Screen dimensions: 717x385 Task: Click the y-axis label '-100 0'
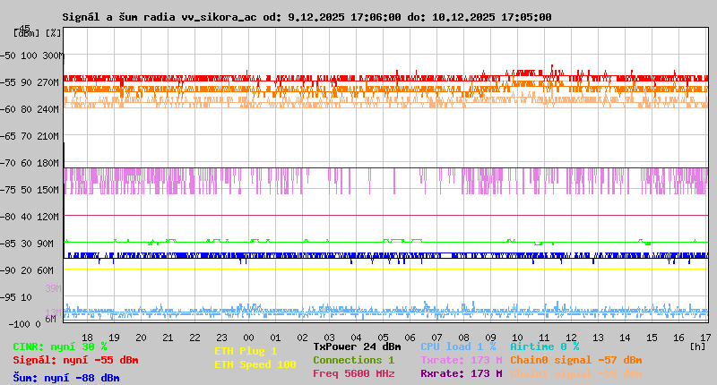(24, 324)
